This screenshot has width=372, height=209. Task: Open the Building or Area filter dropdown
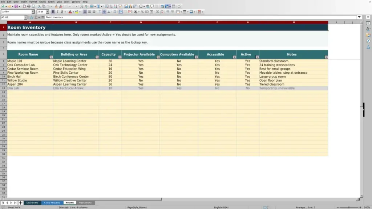coord(97,57)
